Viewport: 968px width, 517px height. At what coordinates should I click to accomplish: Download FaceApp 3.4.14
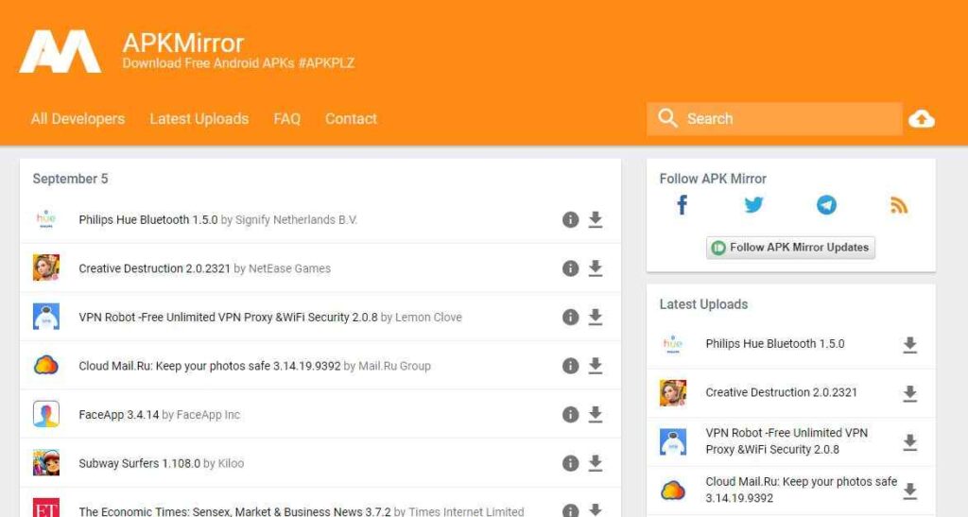(x=596, y=415)
